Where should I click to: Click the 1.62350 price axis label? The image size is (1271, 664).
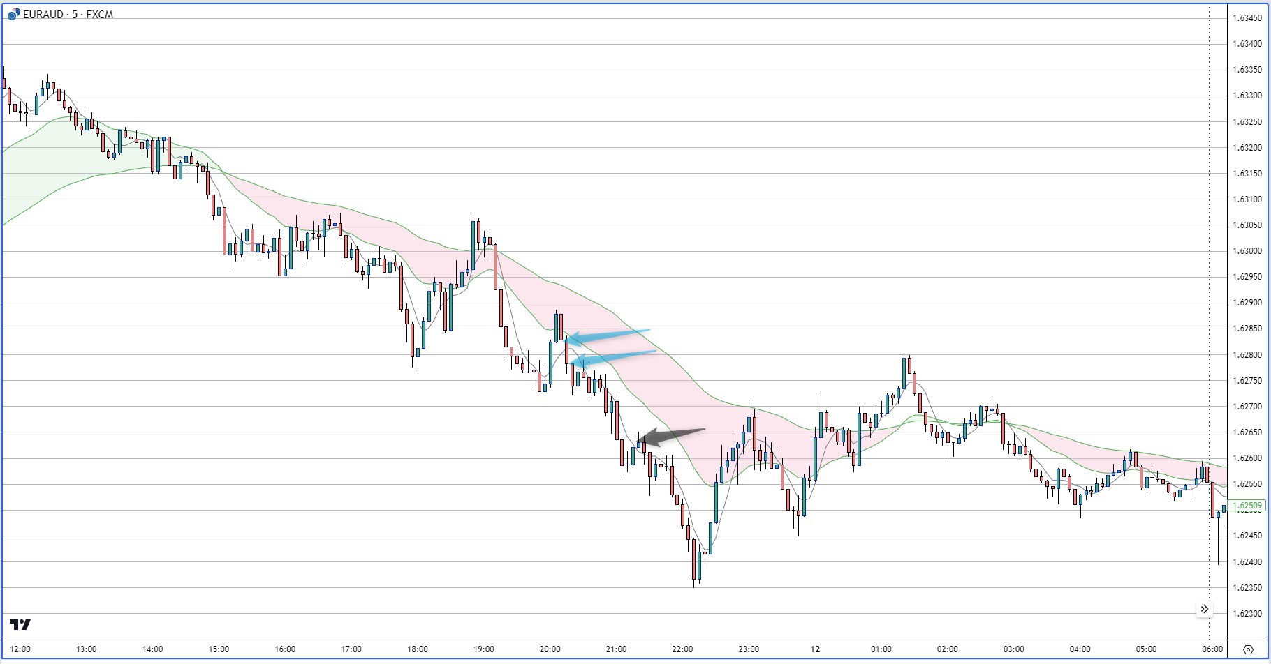[1247, 588]
